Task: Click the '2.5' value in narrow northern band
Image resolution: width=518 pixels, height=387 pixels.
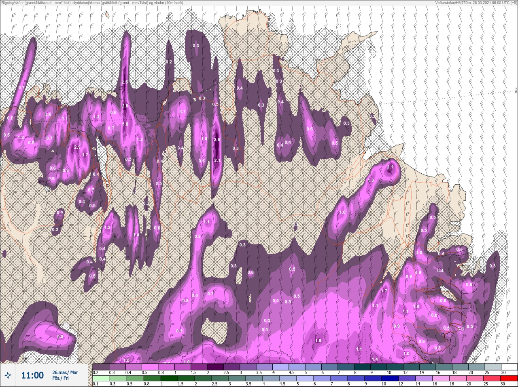Action: click(125, 82)
